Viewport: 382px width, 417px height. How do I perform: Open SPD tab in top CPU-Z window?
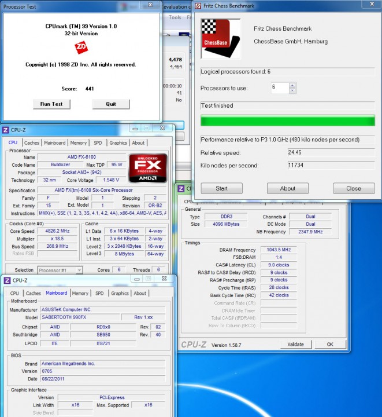(x=98, y=143)
